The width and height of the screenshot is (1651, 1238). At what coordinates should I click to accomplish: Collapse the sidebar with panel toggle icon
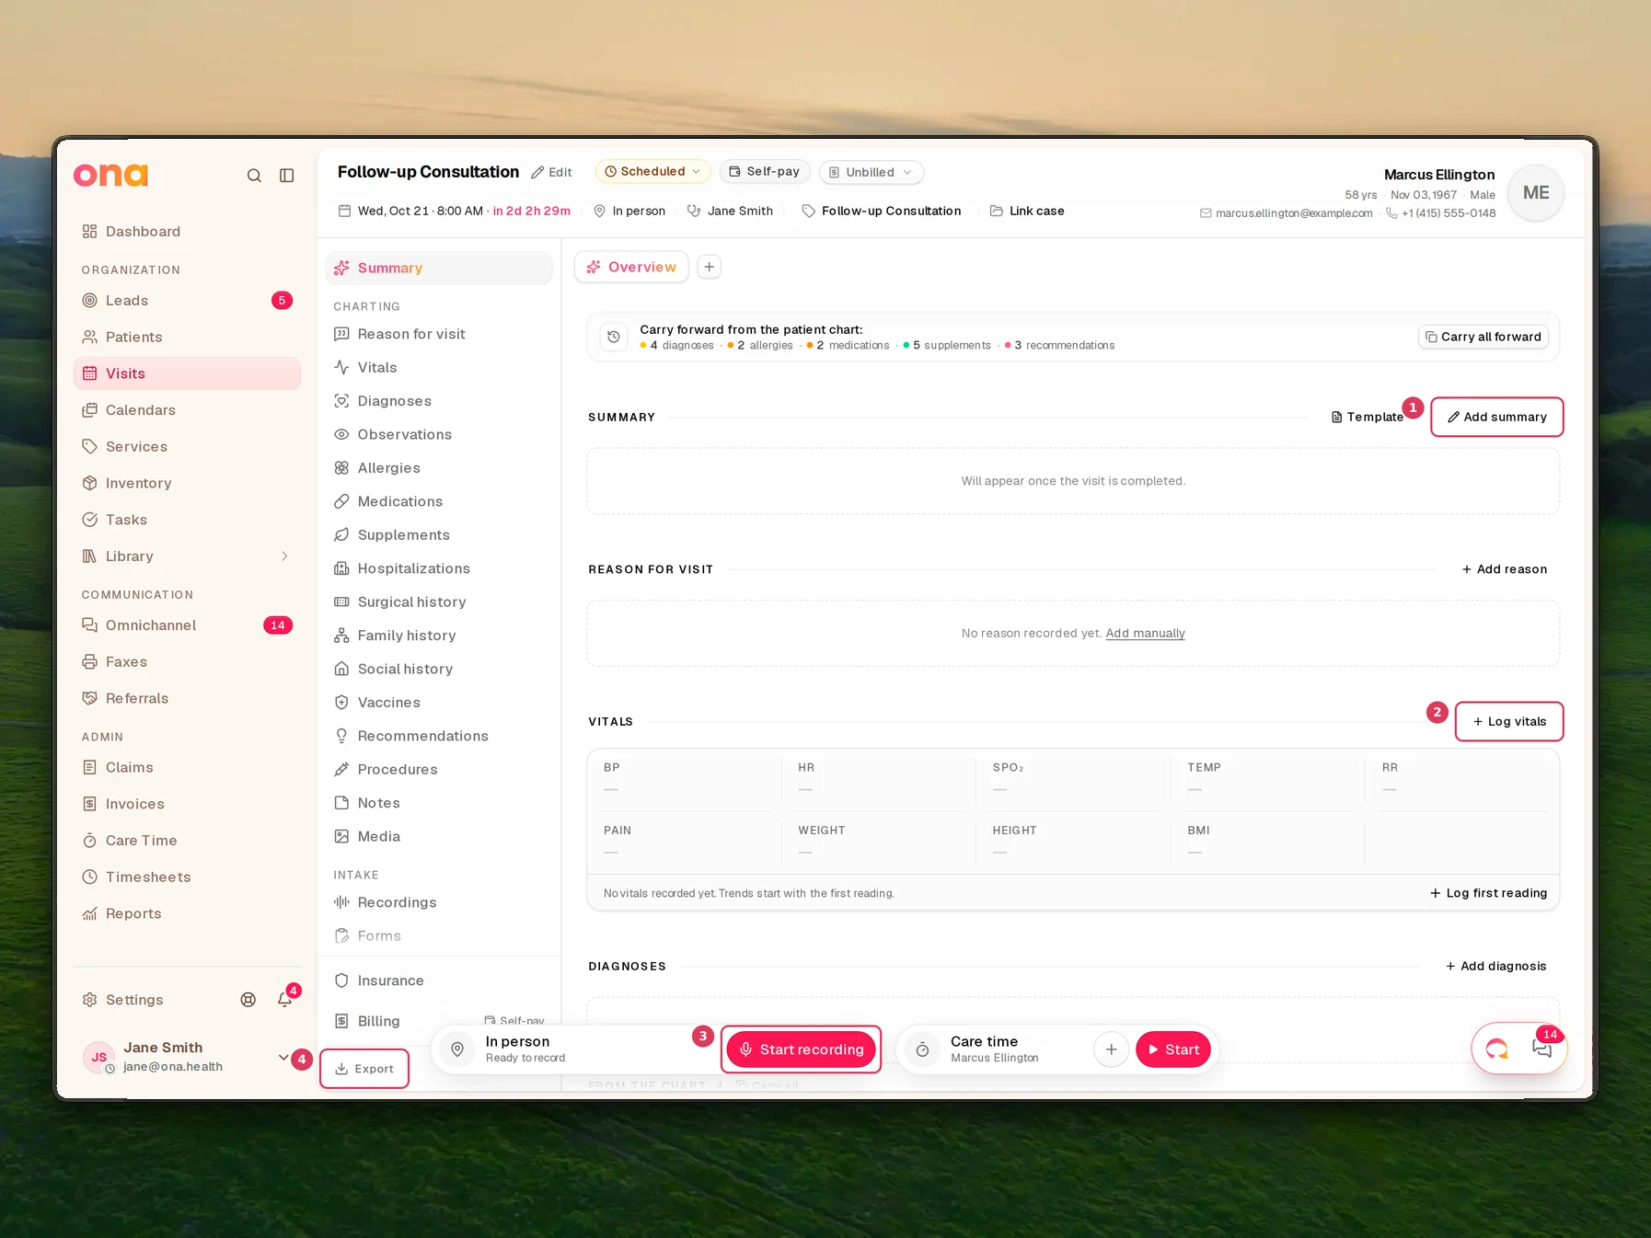[287, 176]
